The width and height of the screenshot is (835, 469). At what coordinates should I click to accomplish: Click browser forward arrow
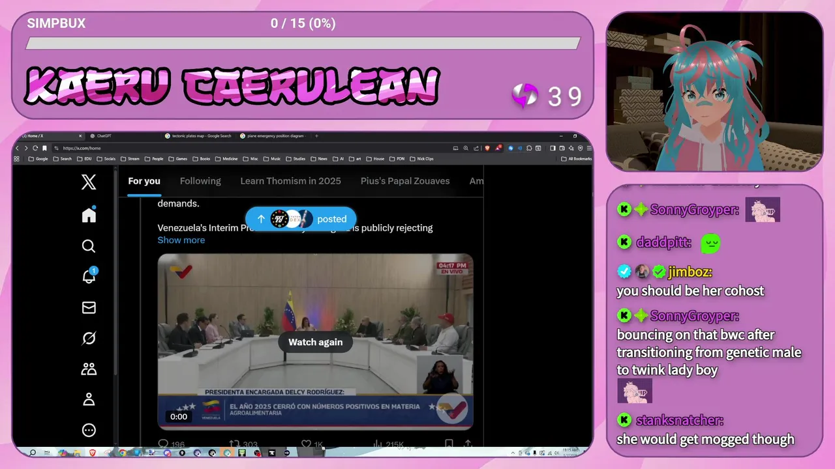26,148
